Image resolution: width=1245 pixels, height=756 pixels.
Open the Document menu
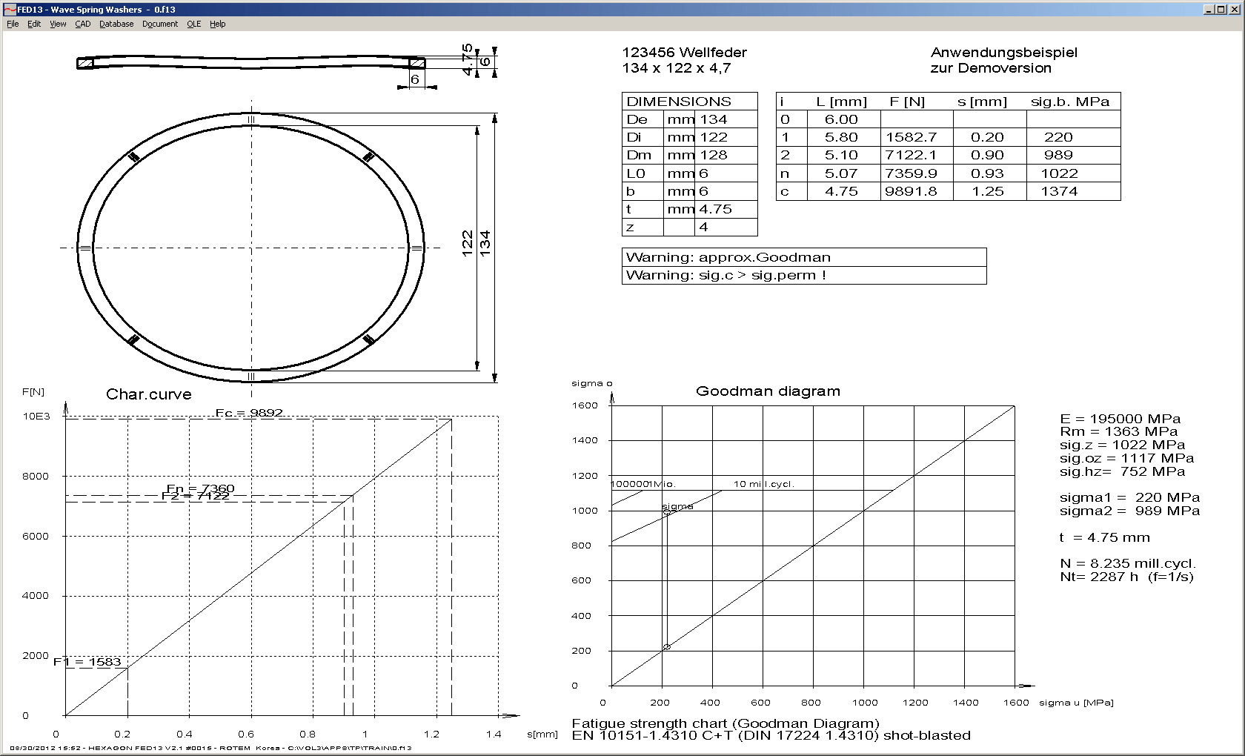coord(160,24)
